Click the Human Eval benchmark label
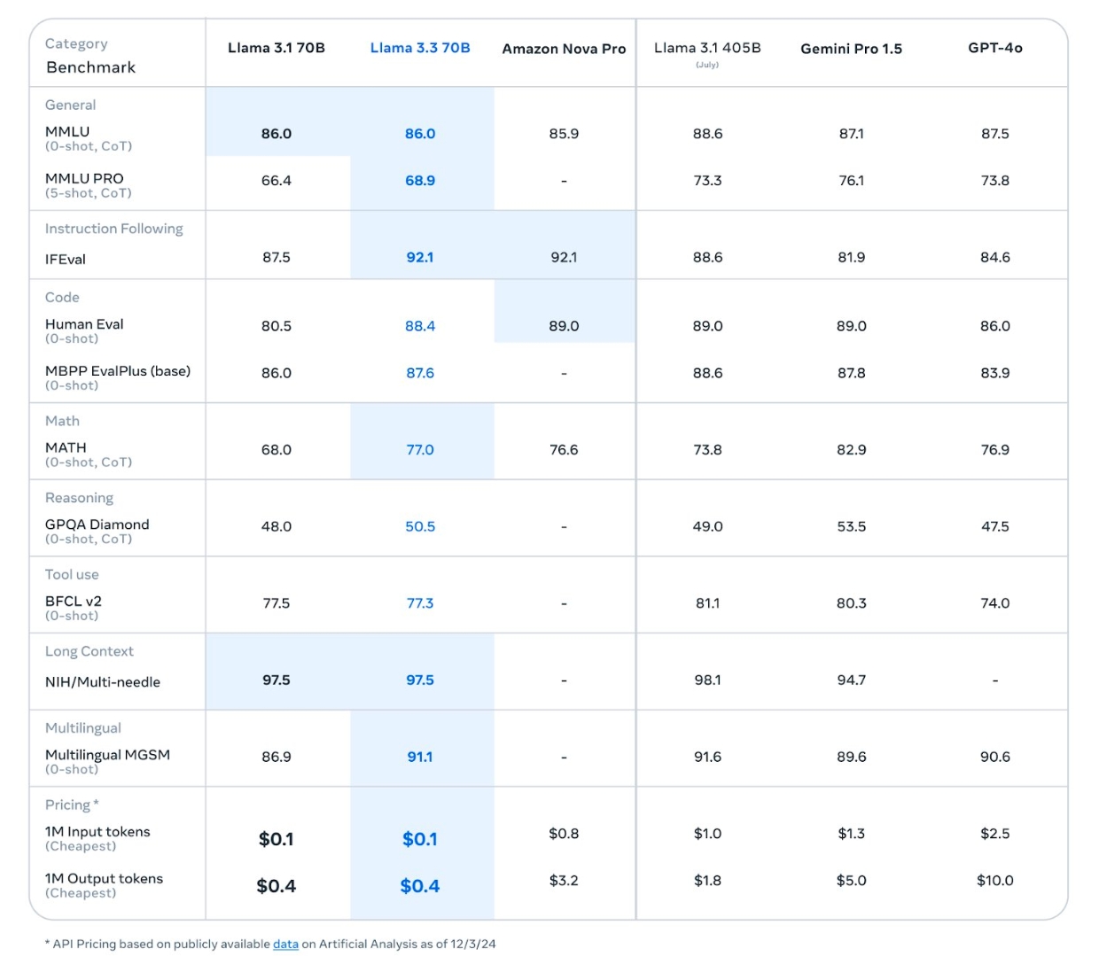Screen dimensions: 1099x956 click(x=84, y=324)
